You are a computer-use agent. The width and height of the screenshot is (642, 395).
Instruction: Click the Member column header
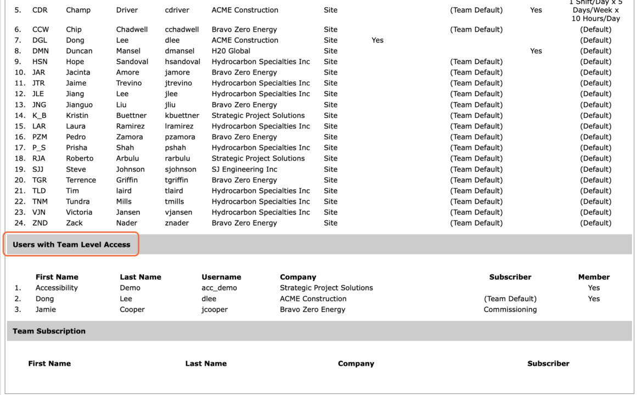[594, 277]
